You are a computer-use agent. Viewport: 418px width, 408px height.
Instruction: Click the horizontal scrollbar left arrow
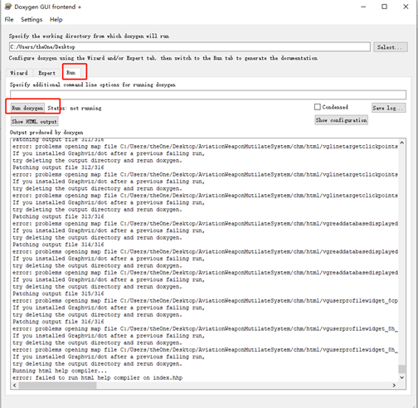pyautogui.click(x=15, y=385)
